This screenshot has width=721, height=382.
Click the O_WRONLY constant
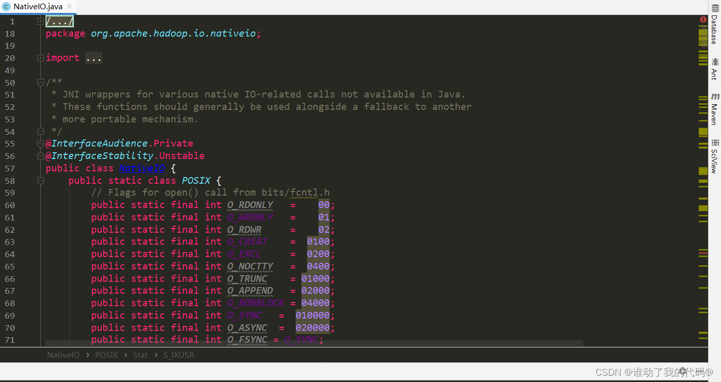click(250, 217)
